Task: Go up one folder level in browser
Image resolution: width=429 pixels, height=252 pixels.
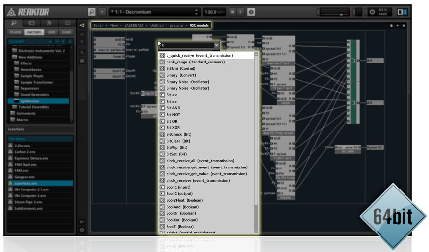Action: [70, 42]
